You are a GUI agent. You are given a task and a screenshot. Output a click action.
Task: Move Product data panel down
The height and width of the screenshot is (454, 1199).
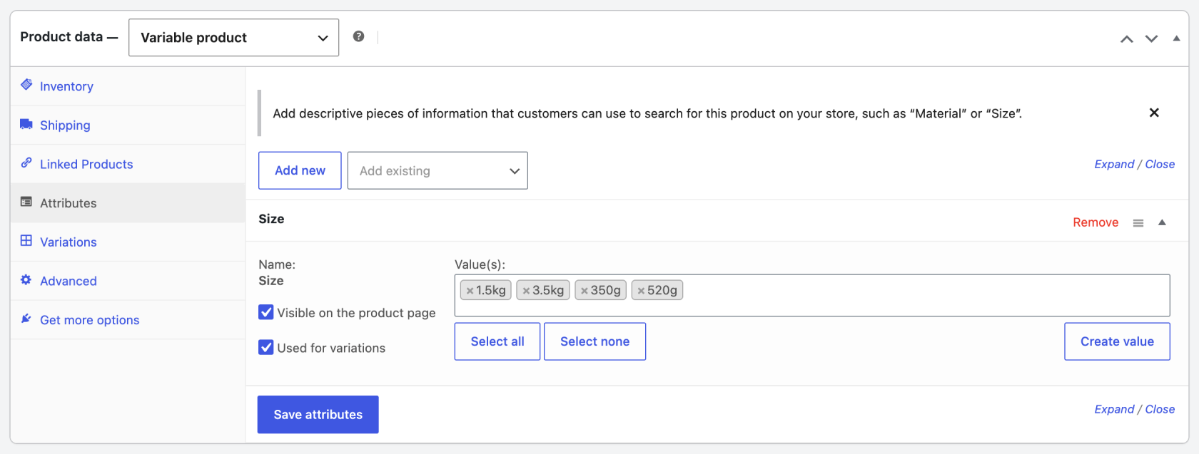(x=1151, y=38)
